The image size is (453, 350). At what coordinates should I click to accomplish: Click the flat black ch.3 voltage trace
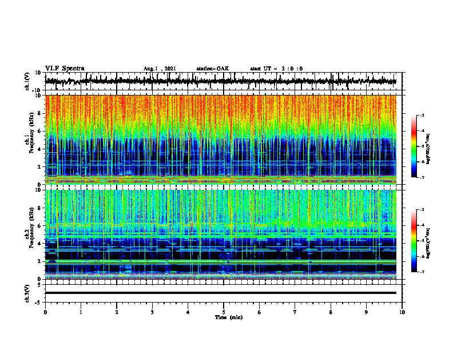pyautogui.click(x=221, y=293)
